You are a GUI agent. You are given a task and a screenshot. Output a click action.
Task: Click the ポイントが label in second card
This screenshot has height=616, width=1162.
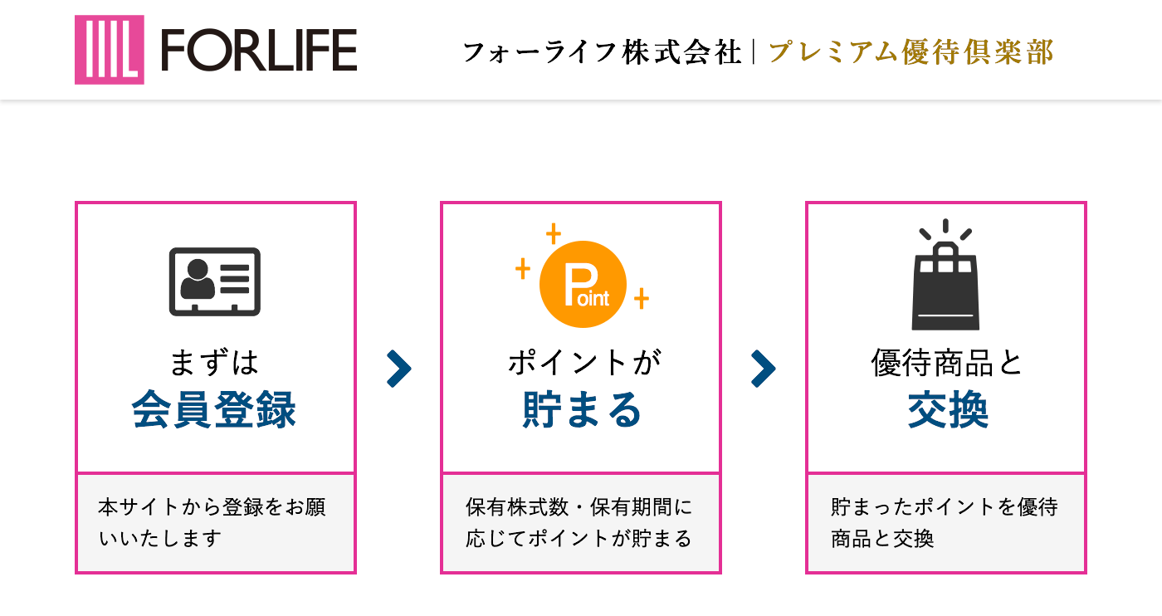tap(581, 363)
